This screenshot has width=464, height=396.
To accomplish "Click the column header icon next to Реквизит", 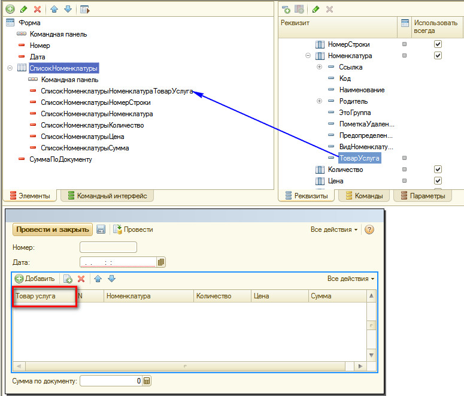I will pos(405,23).
